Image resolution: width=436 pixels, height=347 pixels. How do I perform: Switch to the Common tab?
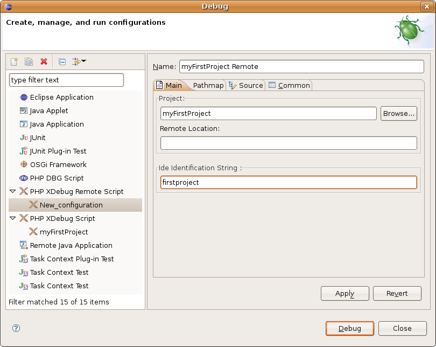pos(289,86)
